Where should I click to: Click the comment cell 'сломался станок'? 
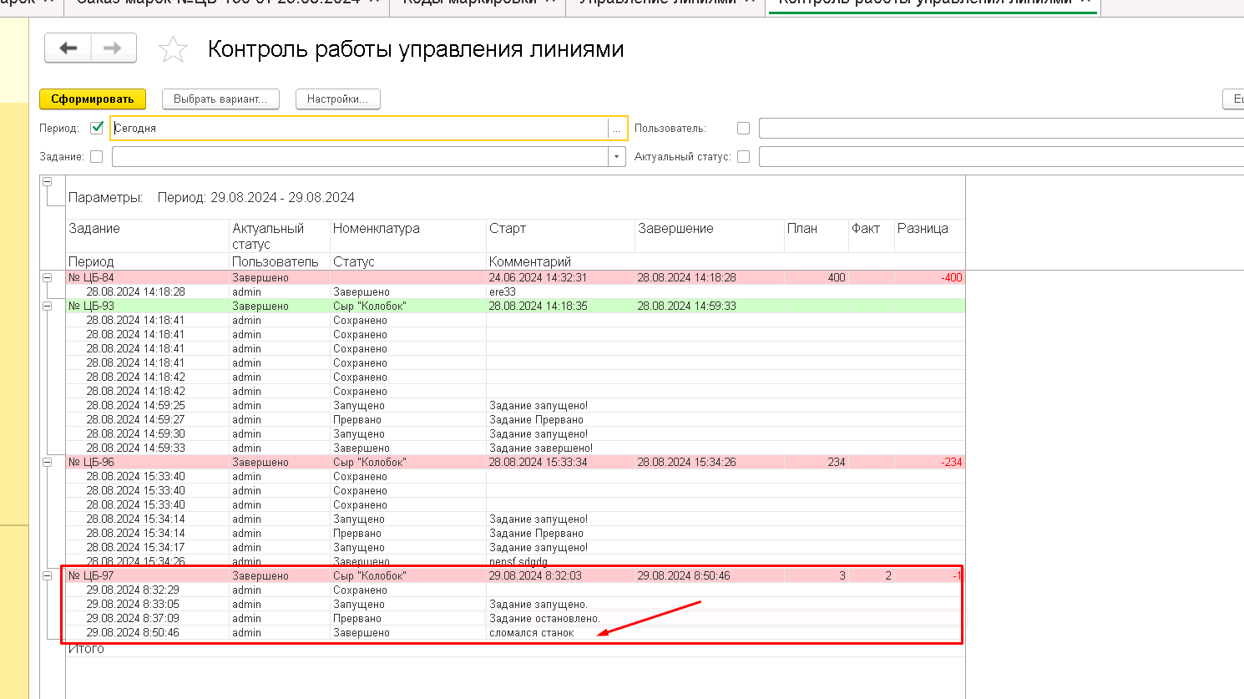[532, 632]
